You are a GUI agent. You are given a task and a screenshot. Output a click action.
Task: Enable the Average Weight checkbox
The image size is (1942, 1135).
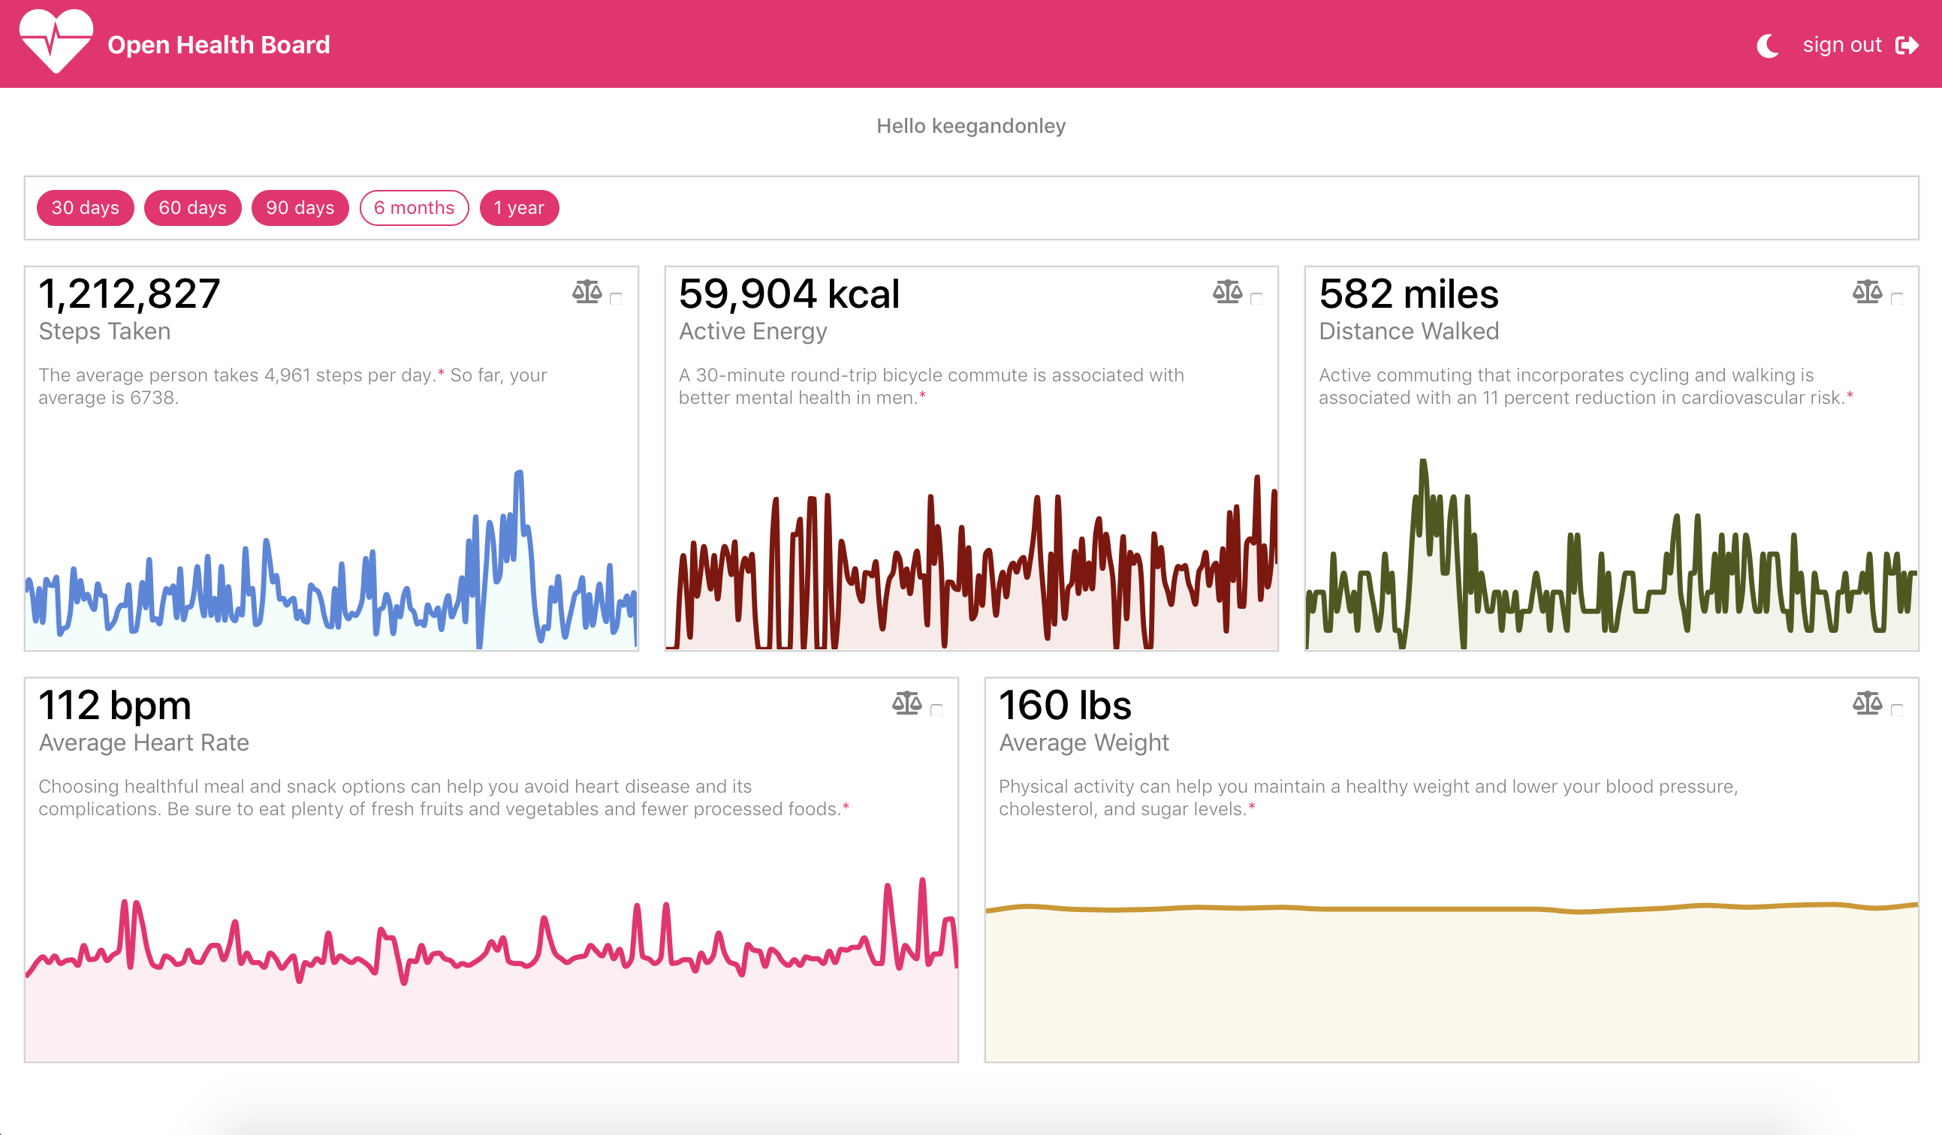coord(1896,710)
